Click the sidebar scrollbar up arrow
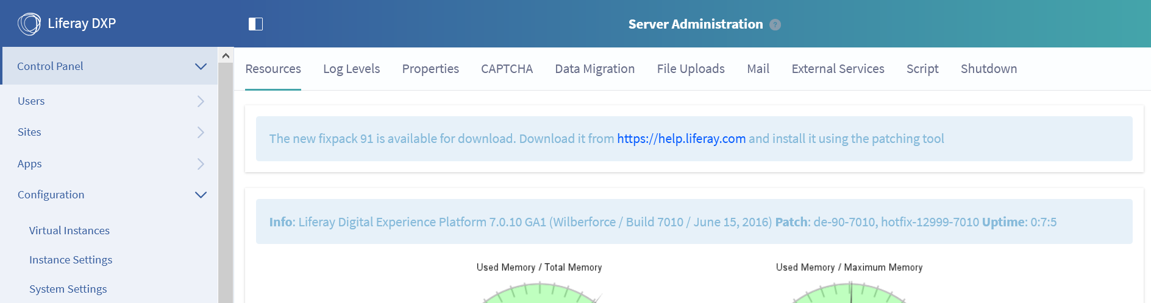 (226, 55)
